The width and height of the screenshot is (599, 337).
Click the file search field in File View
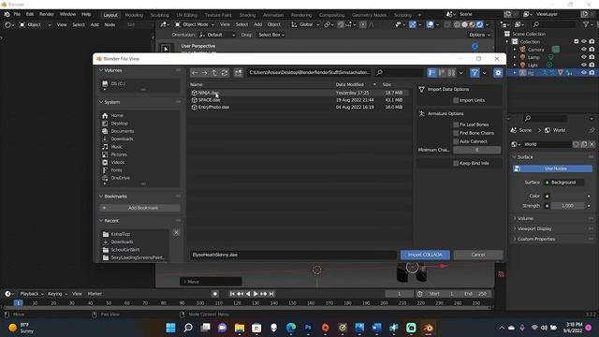(x=399, y=73)
